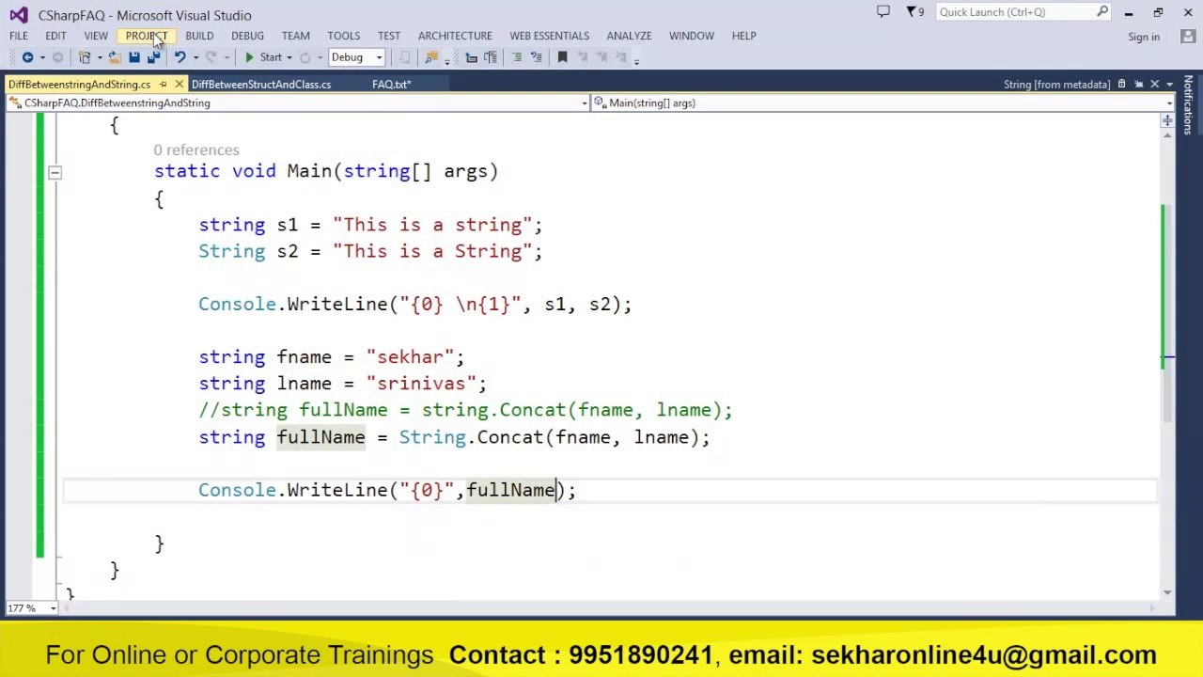Click the decrease indent toolbar icon
Screen dimensions: 1203x677
471,57
